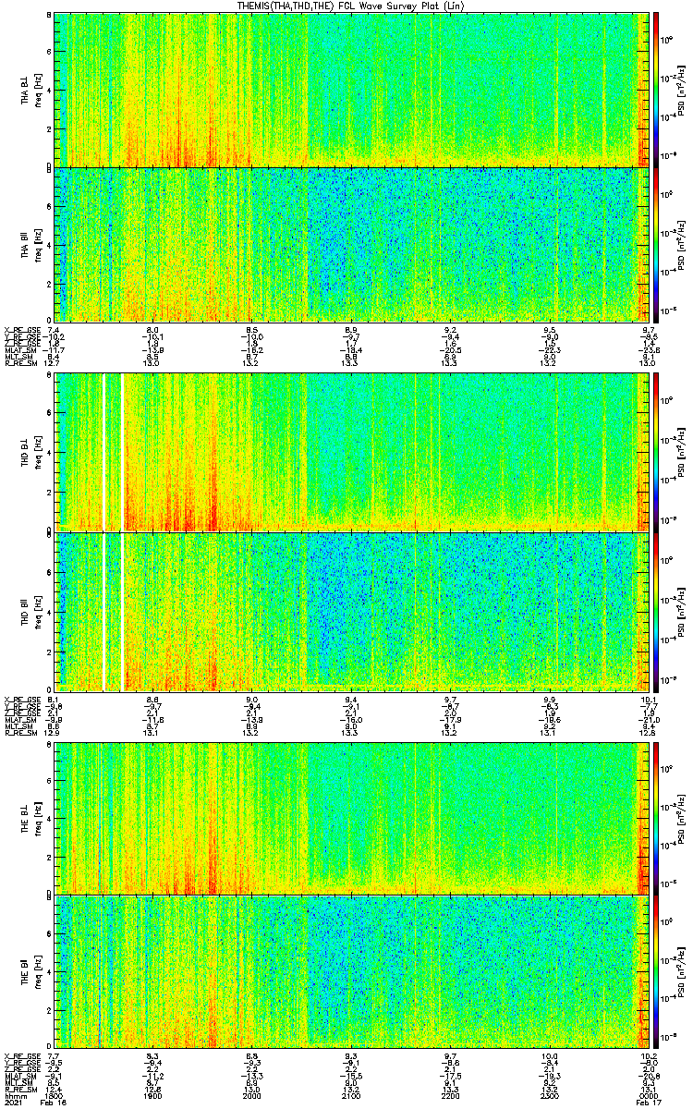Viewport: 693px width, 1109px height.
Task: Open the THD B-parallel spectrogram panel
Action: (x=351, y=611)
